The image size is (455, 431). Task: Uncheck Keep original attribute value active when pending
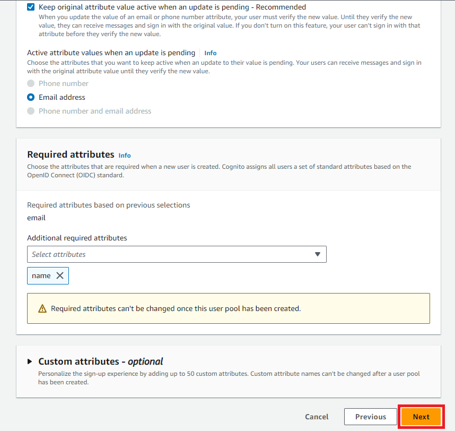point(30,7)
